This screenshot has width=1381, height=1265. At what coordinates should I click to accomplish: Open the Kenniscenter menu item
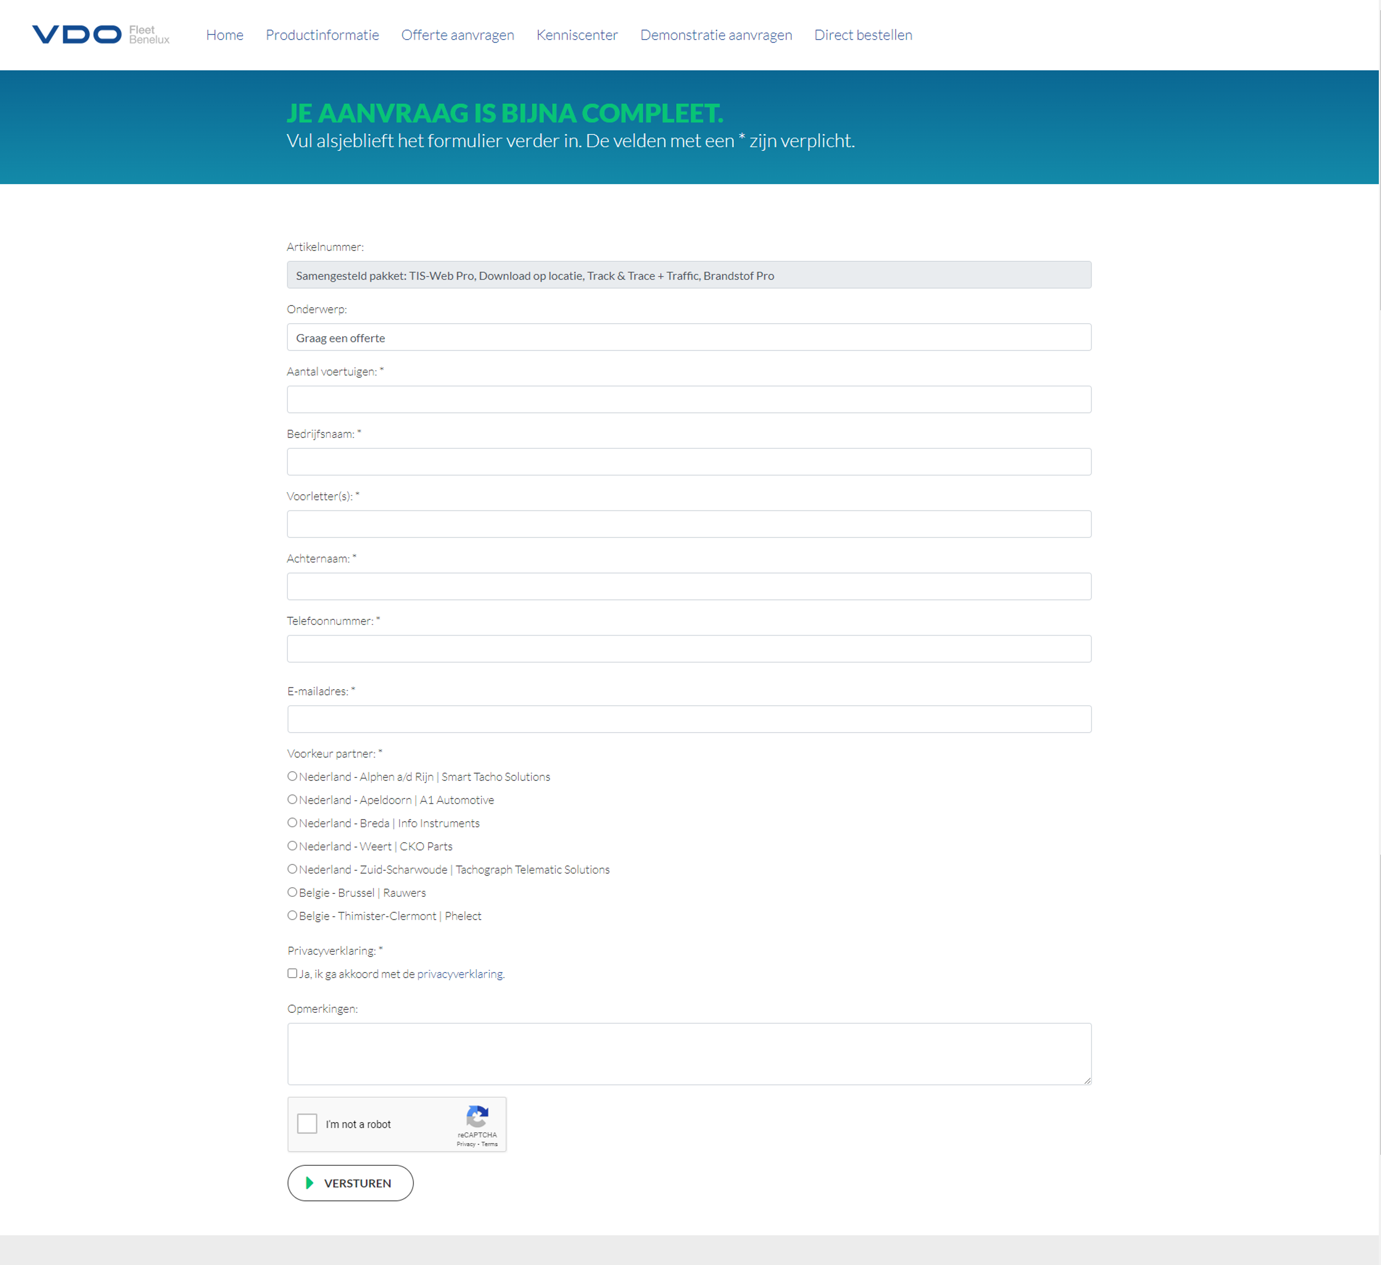[x=577, y=35]
